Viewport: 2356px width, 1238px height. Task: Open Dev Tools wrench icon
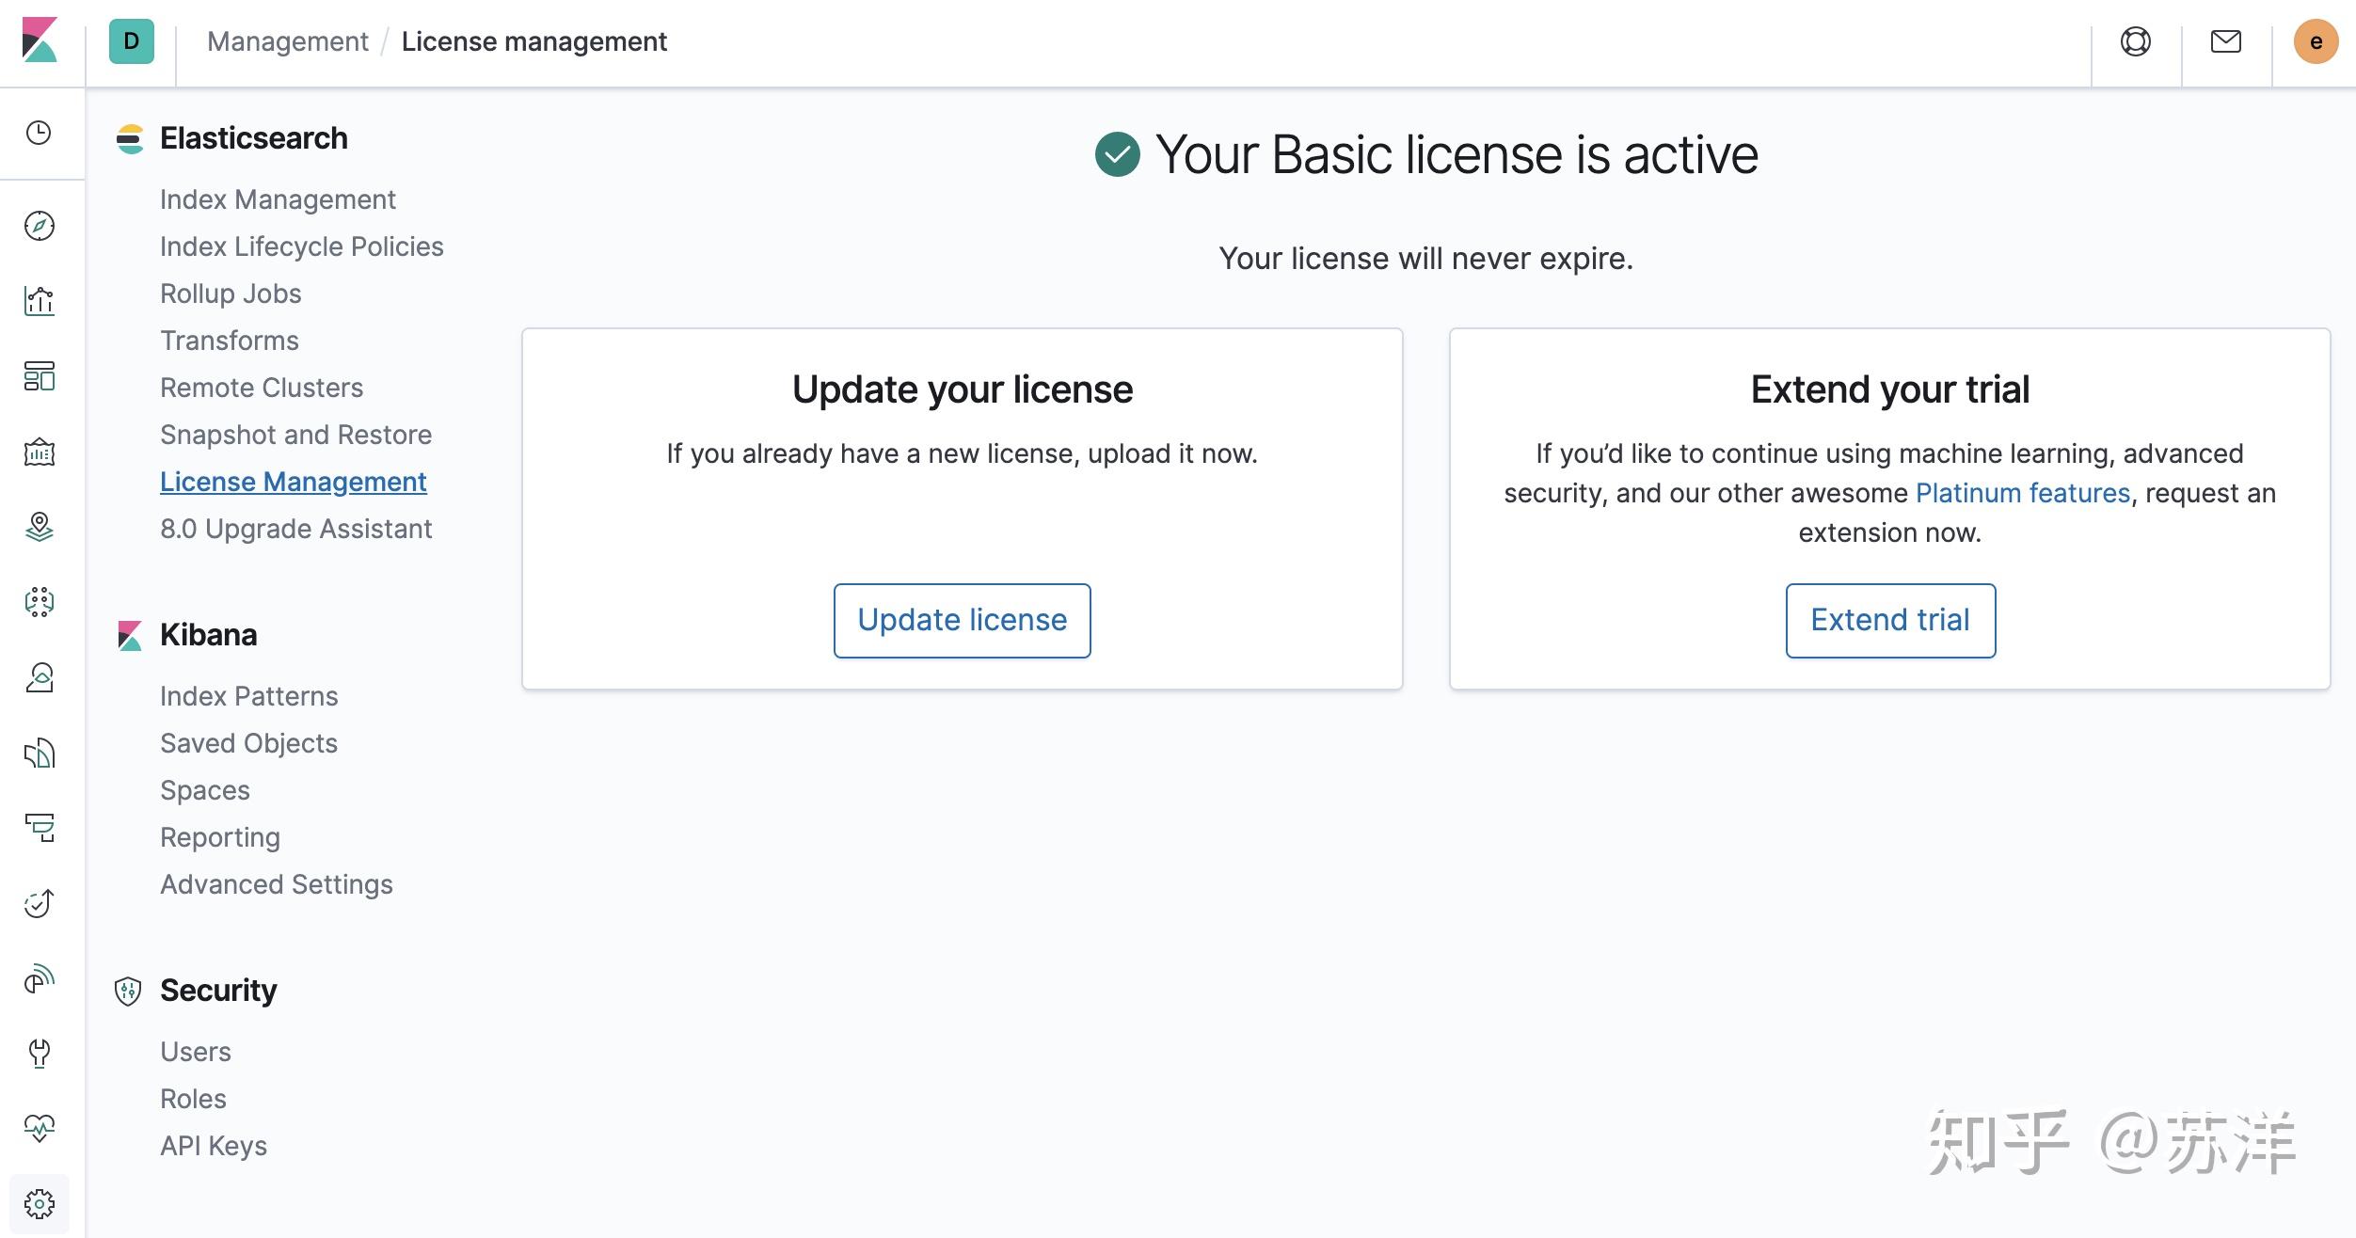point(40,1053)
